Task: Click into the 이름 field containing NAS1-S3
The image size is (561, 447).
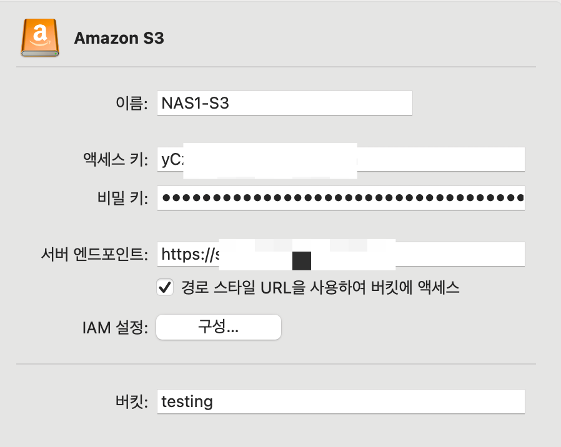Action: click(284, 103)
